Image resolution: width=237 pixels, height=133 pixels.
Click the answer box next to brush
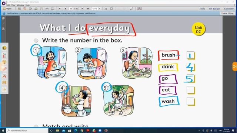[190, 55]
